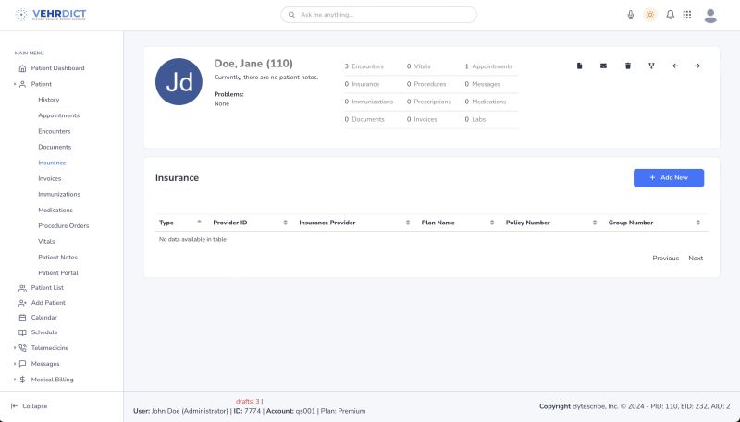
Task: Click the Messages chat bubble icon
Action: pyautogui.click(x=22, y=364)
